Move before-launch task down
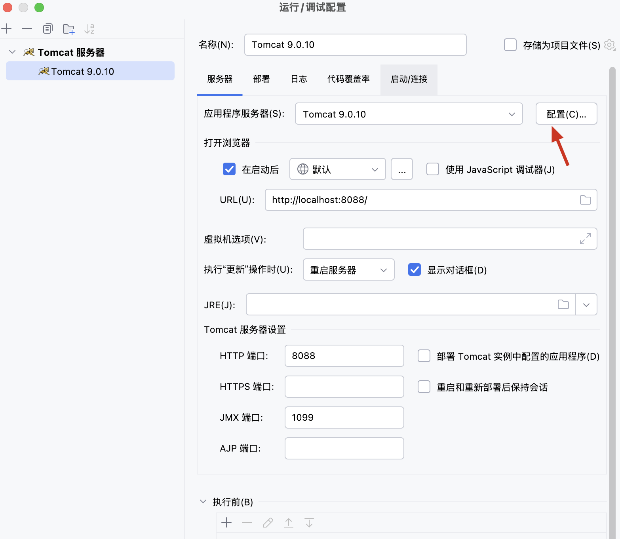The width and height of the screenshot is (620, 539). tap(309, 523)
